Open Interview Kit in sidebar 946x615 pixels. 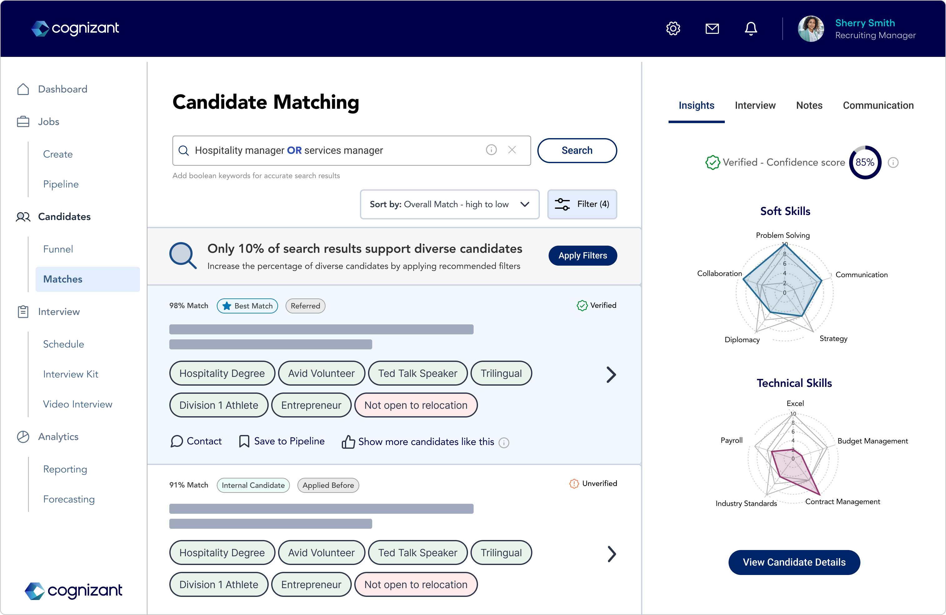70,374
